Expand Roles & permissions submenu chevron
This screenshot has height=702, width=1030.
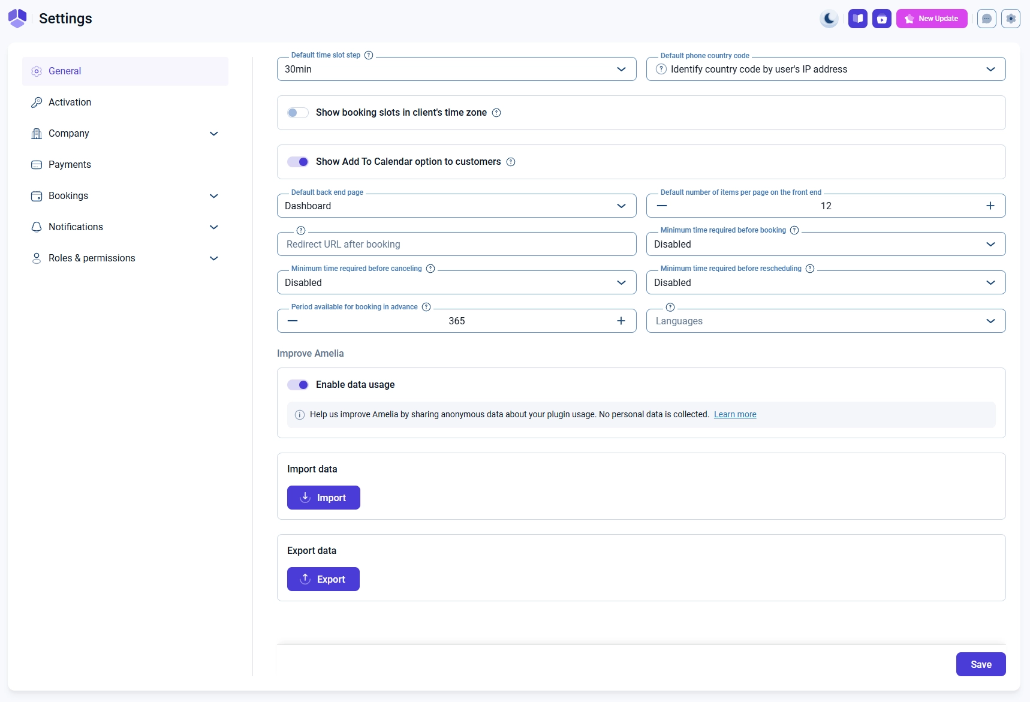tap(214, 258)
